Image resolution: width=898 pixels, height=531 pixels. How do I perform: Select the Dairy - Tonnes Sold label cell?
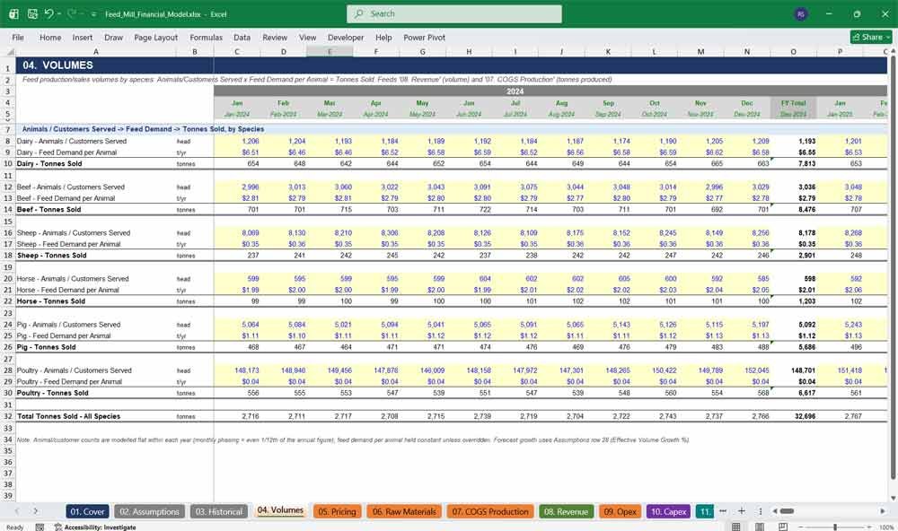point(49,163)
